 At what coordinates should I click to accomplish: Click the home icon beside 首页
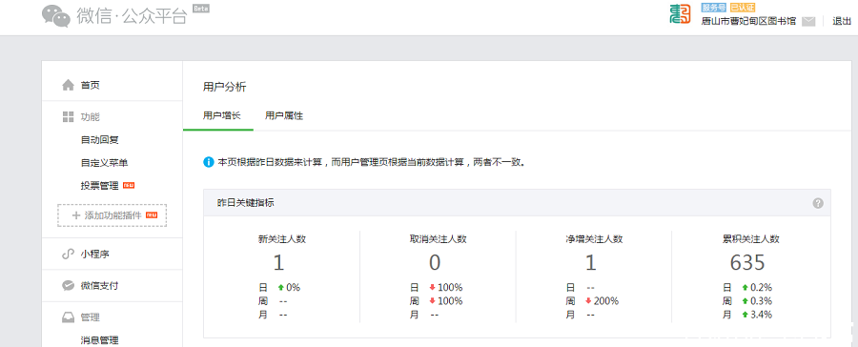(x=68, y=85)
